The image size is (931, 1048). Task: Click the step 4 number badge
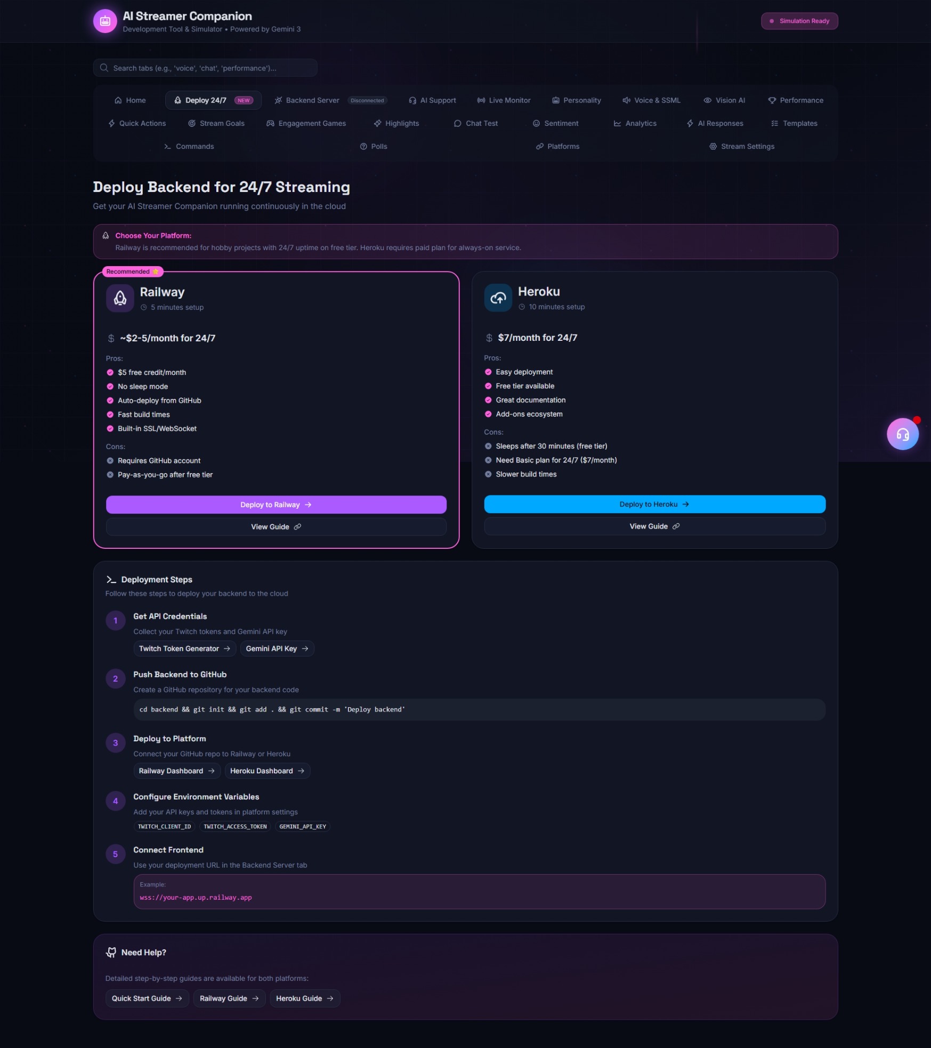[115, 801]
